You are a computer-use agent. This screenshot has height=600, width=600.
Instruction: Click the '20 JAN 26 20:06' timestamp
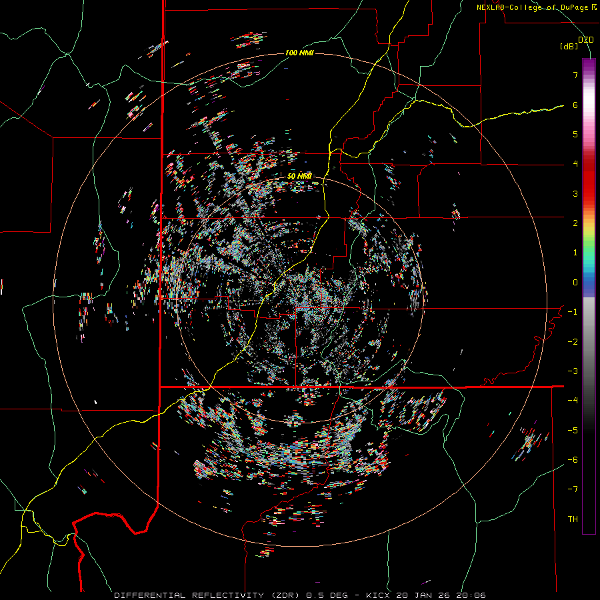[x=441, y=595]
